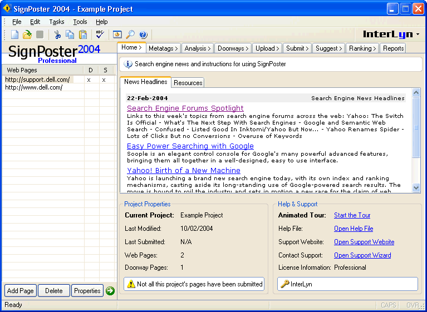Click the news scrollbar down arrow

point(416,187)
